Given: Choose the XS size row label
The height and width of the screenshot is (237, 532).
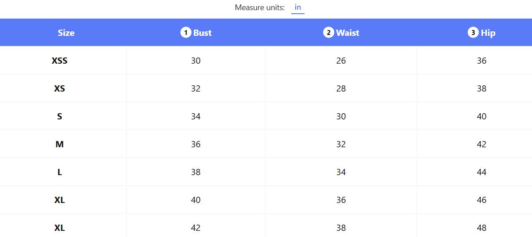Looking at the screenshot, I should (x=59, y=88).
